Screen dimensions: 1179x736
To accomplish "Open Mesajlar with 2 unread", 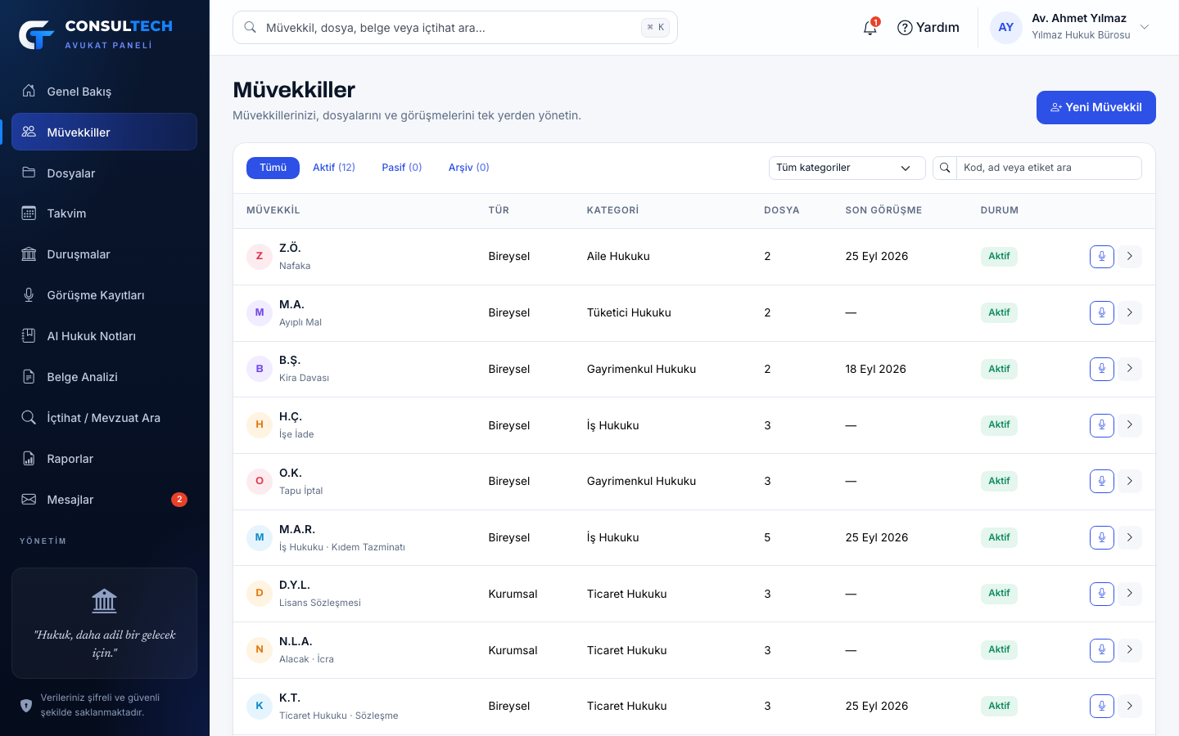I will coord(104,500).
